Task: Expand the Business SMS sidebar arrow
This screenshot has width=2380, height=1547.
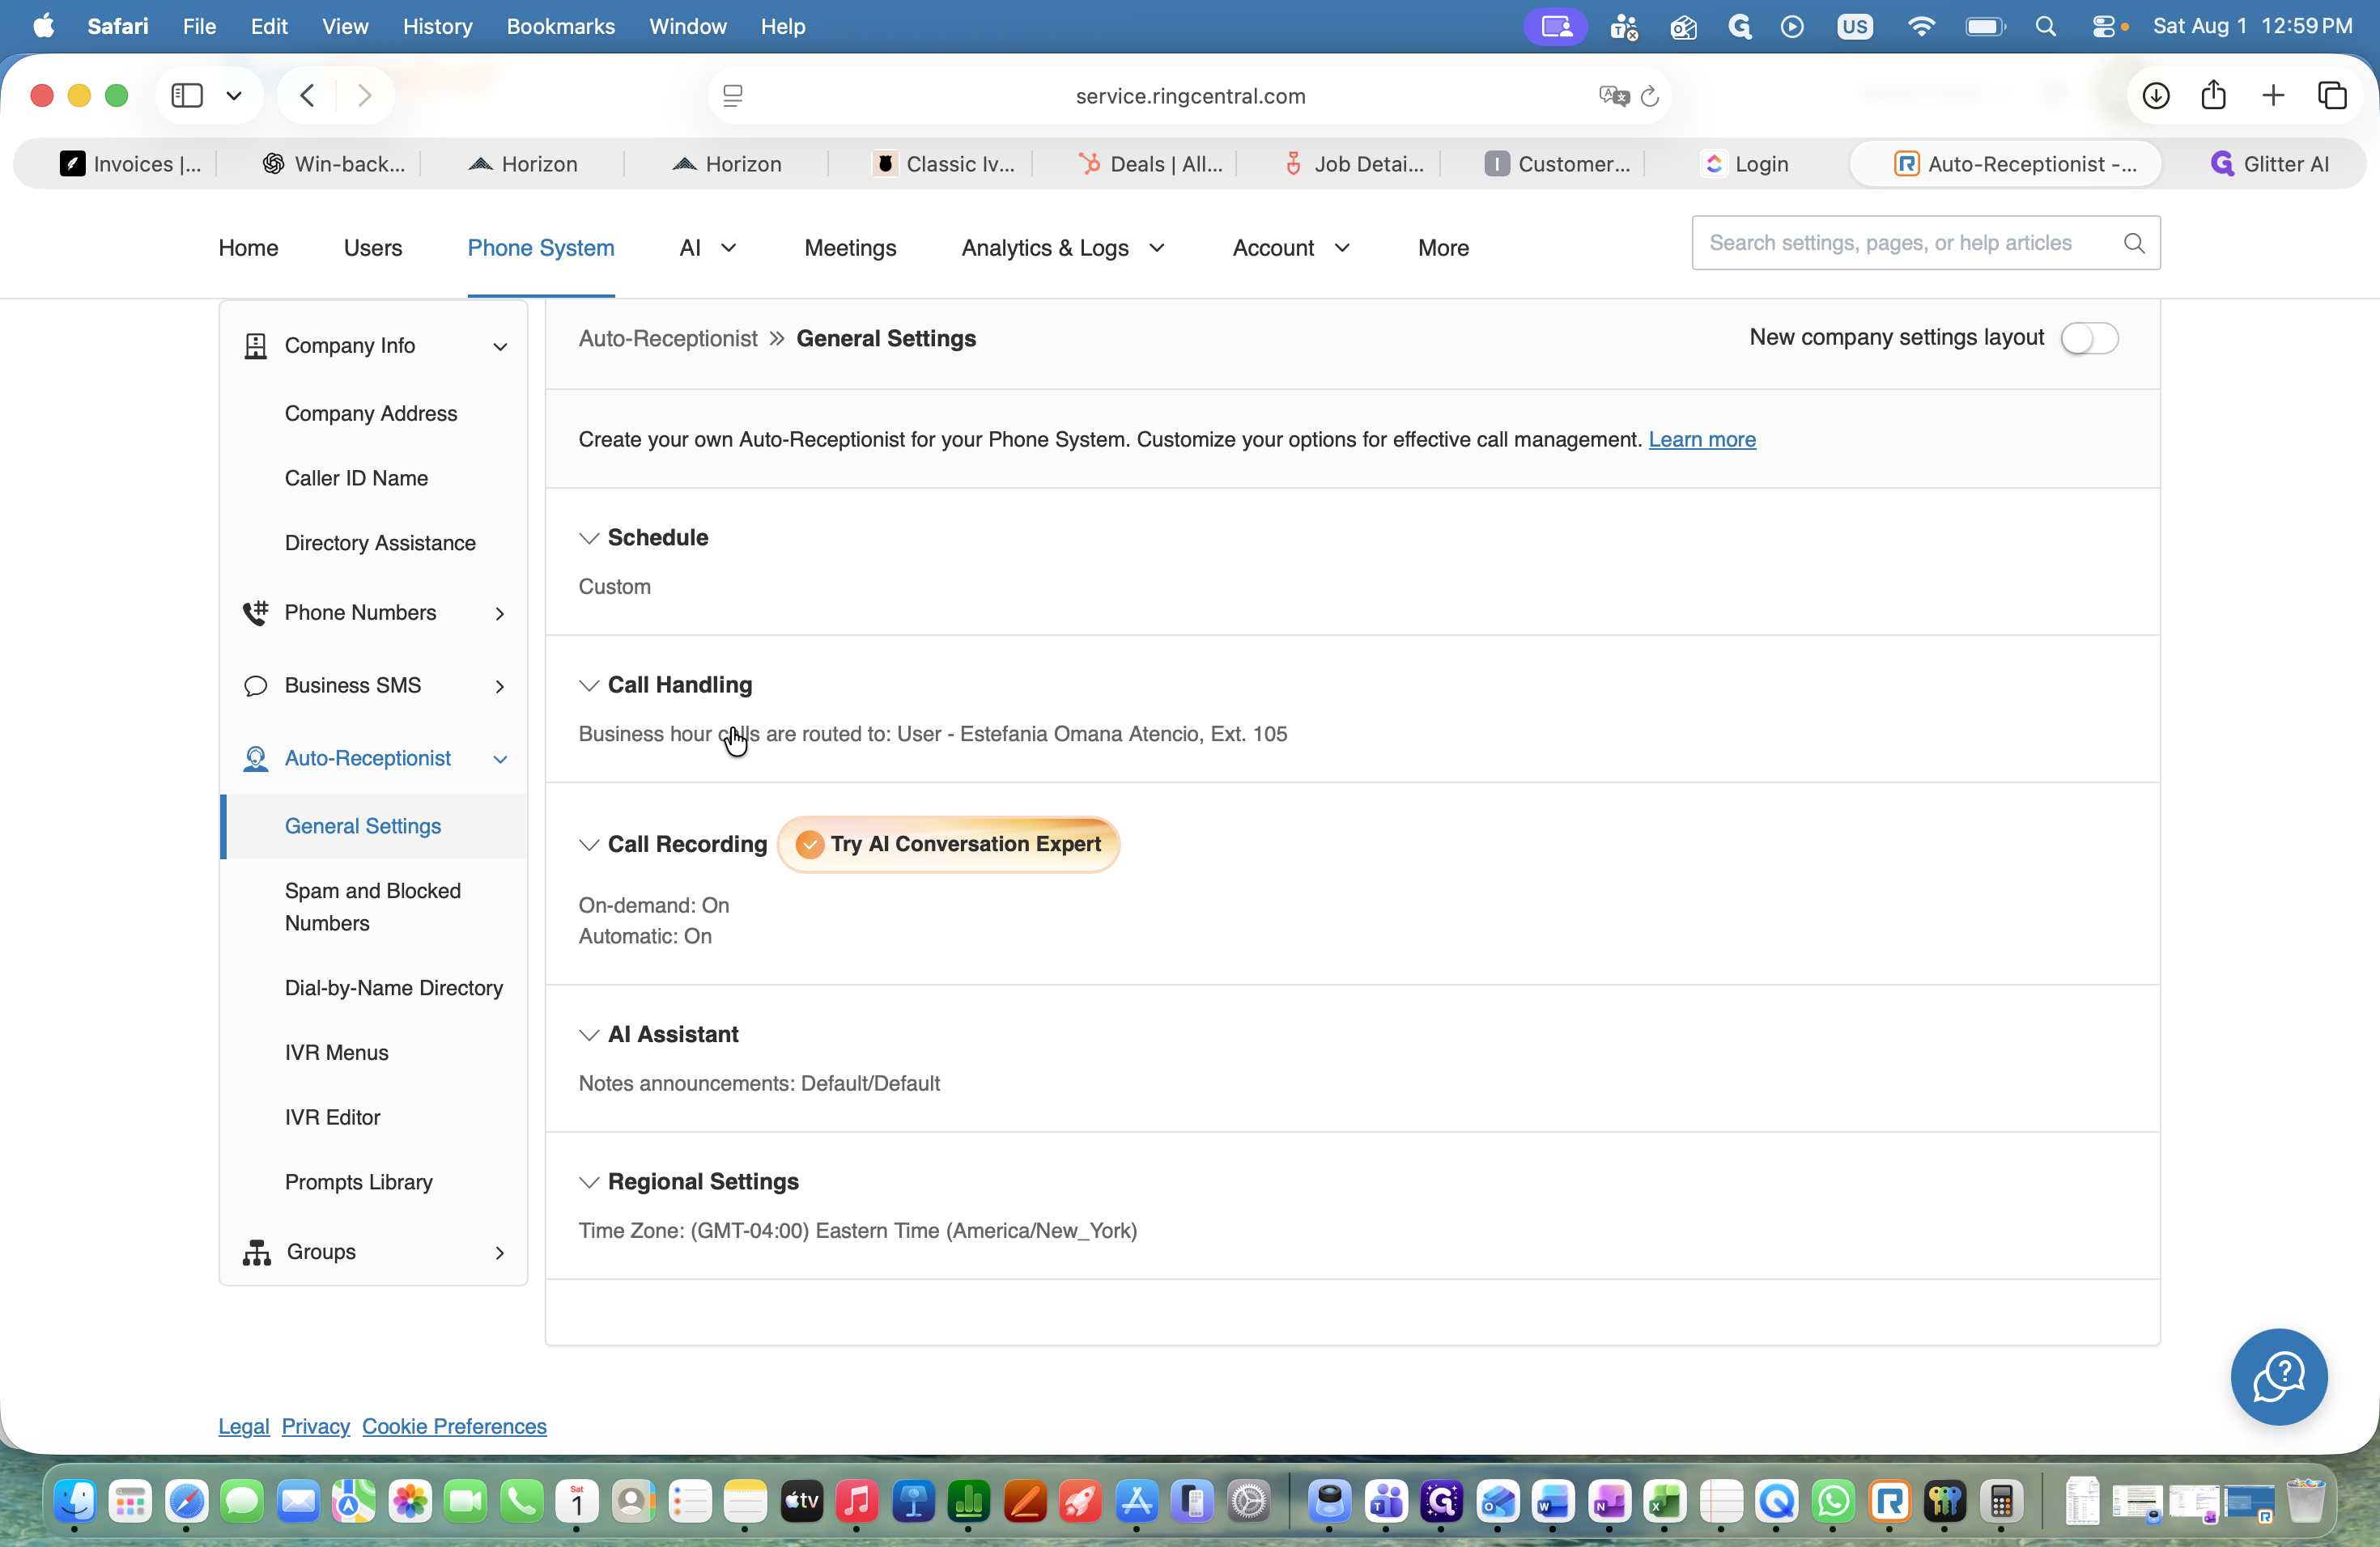Action: click(x=500, y=687)
